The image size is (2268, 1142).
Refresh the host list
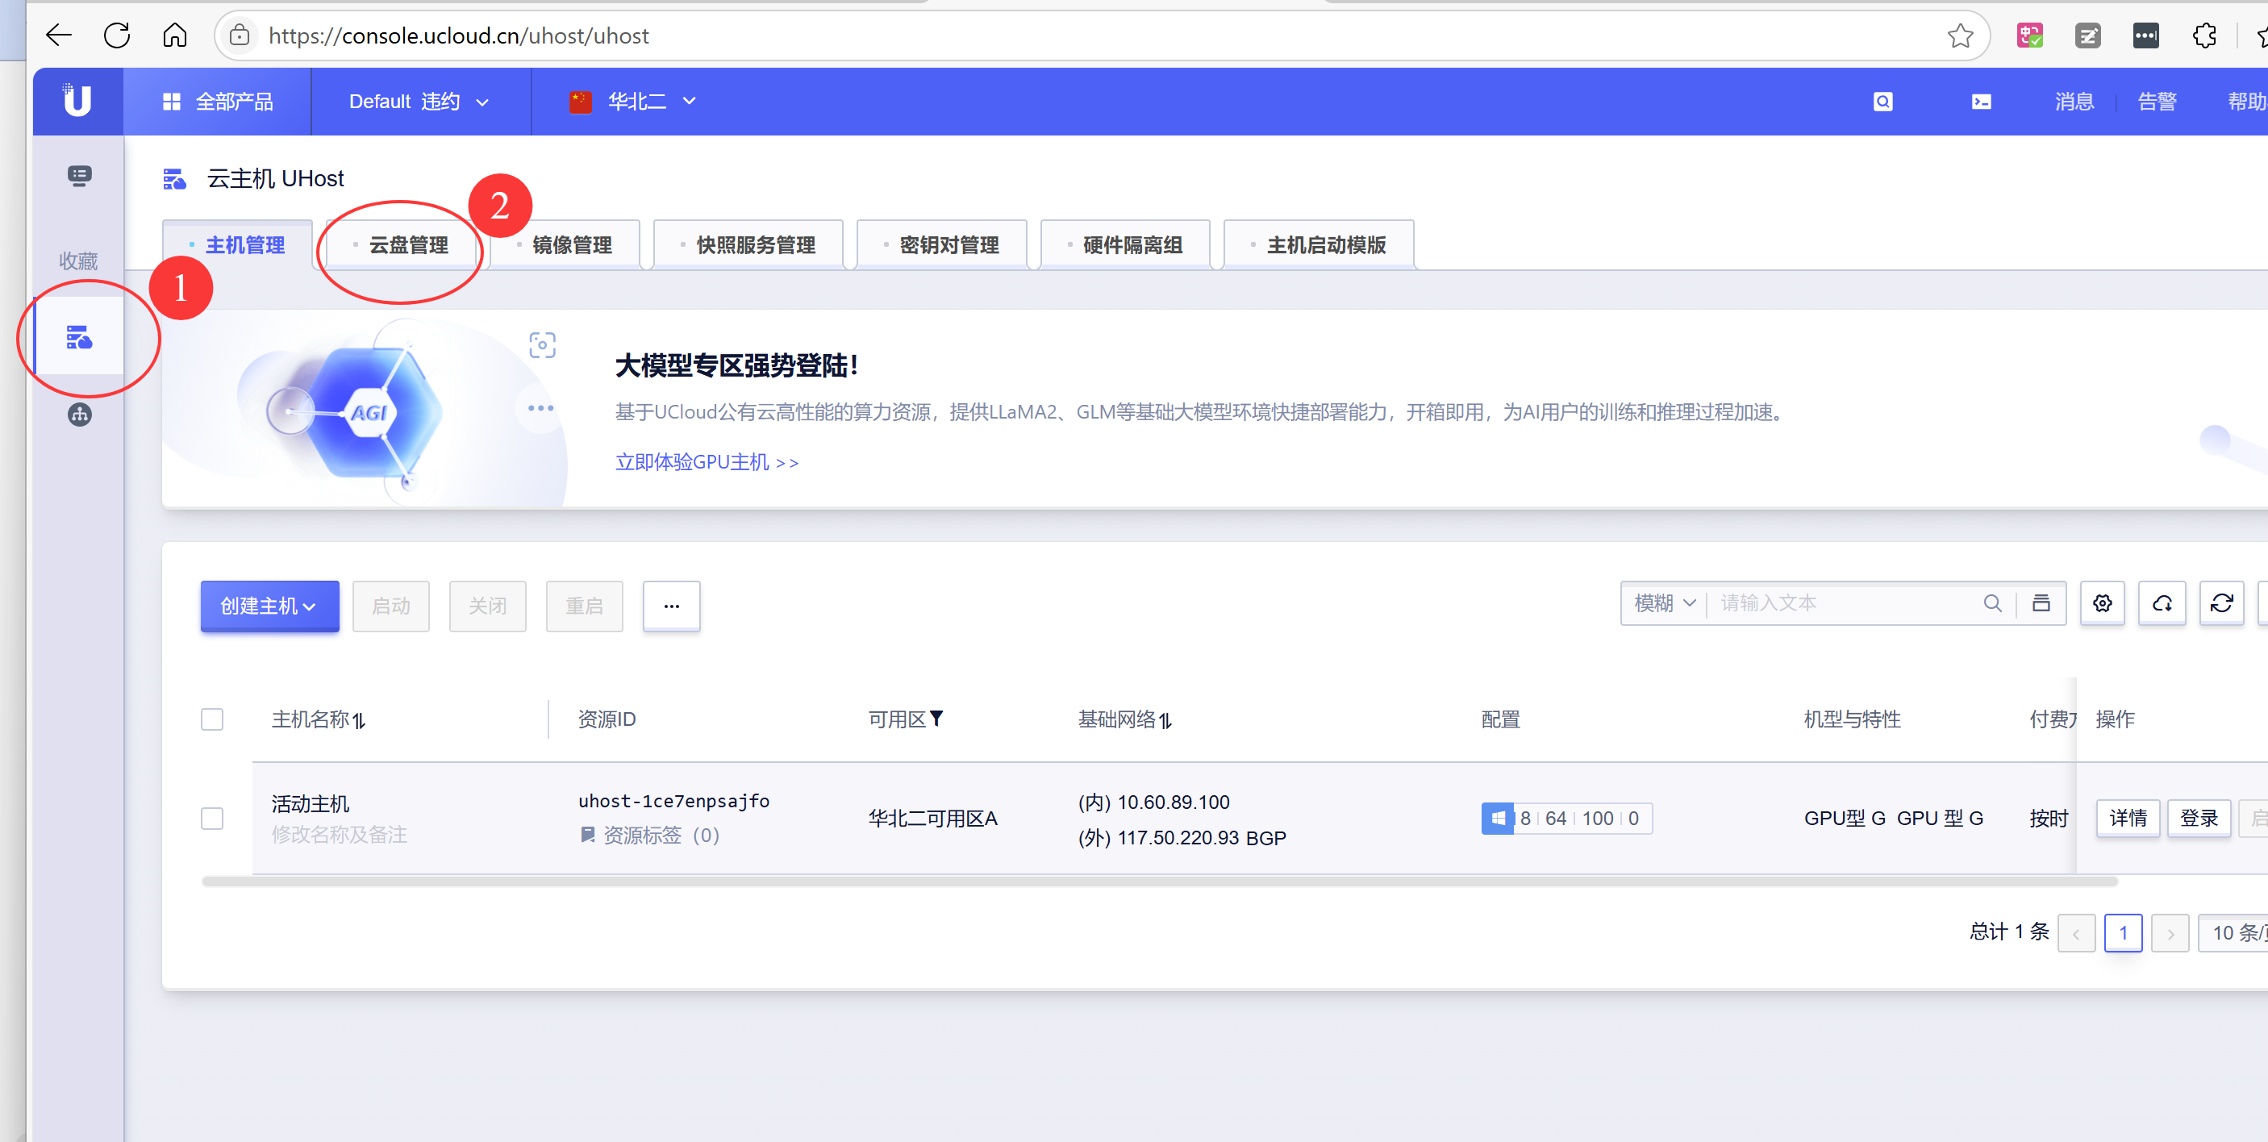pos(2221,603)
